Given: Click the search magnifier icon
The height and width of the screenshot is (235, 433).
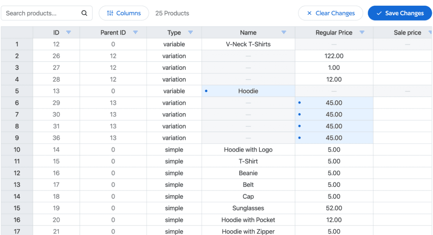Looking at the screenshot, I should [84, 13].
